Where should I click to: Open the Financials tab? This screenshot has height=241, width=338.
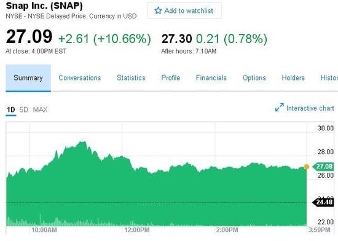211,78
